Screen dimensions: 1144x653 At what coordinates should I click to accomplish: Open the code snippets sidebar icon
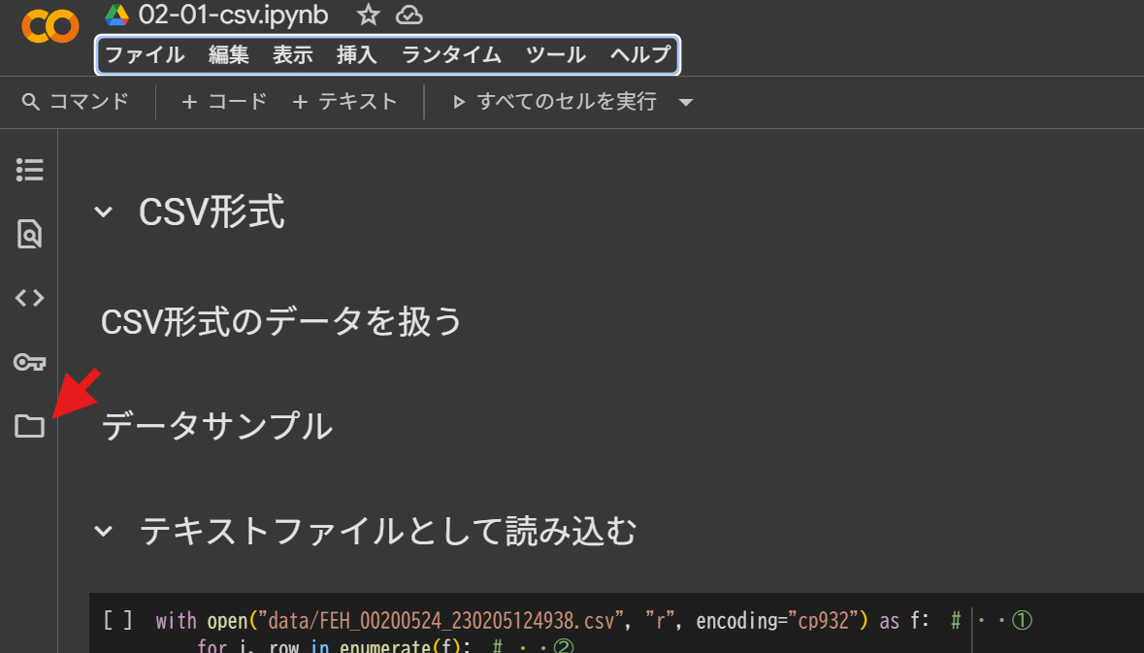point(30,298)
